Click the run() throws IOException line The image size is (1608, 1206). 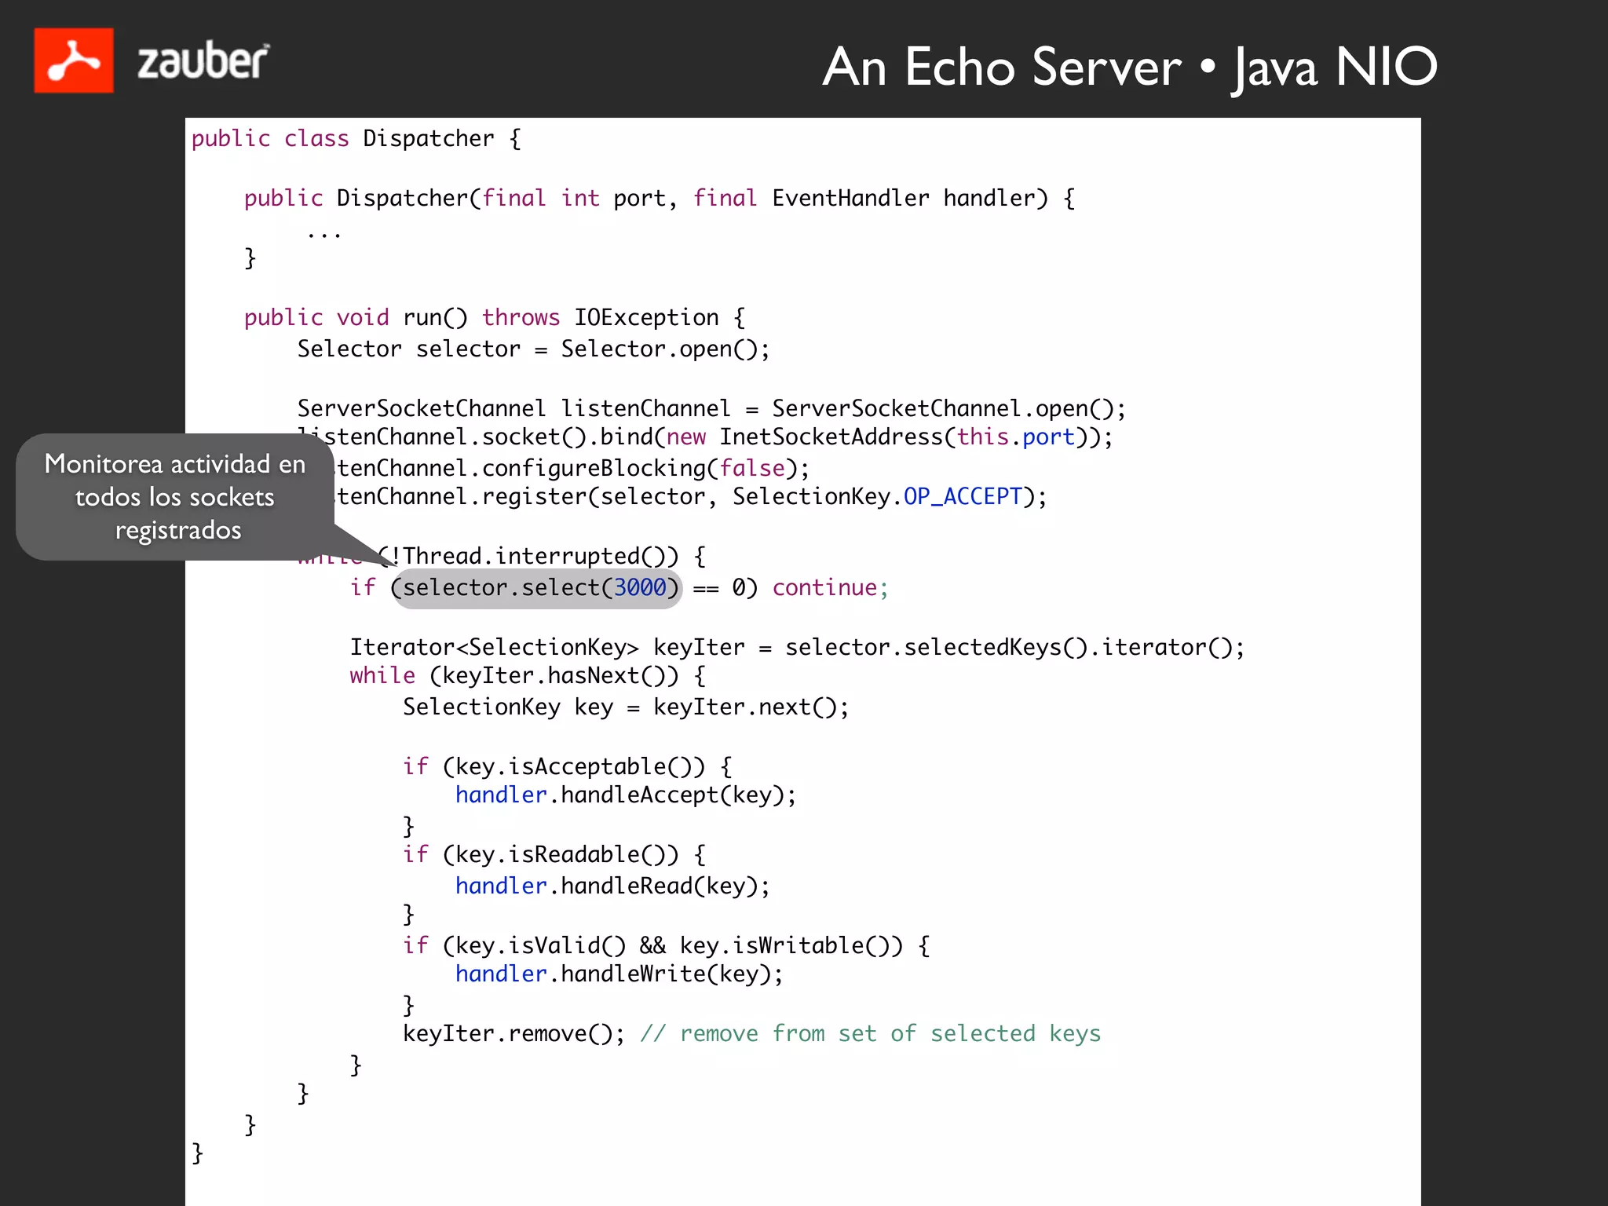[495, 318]
